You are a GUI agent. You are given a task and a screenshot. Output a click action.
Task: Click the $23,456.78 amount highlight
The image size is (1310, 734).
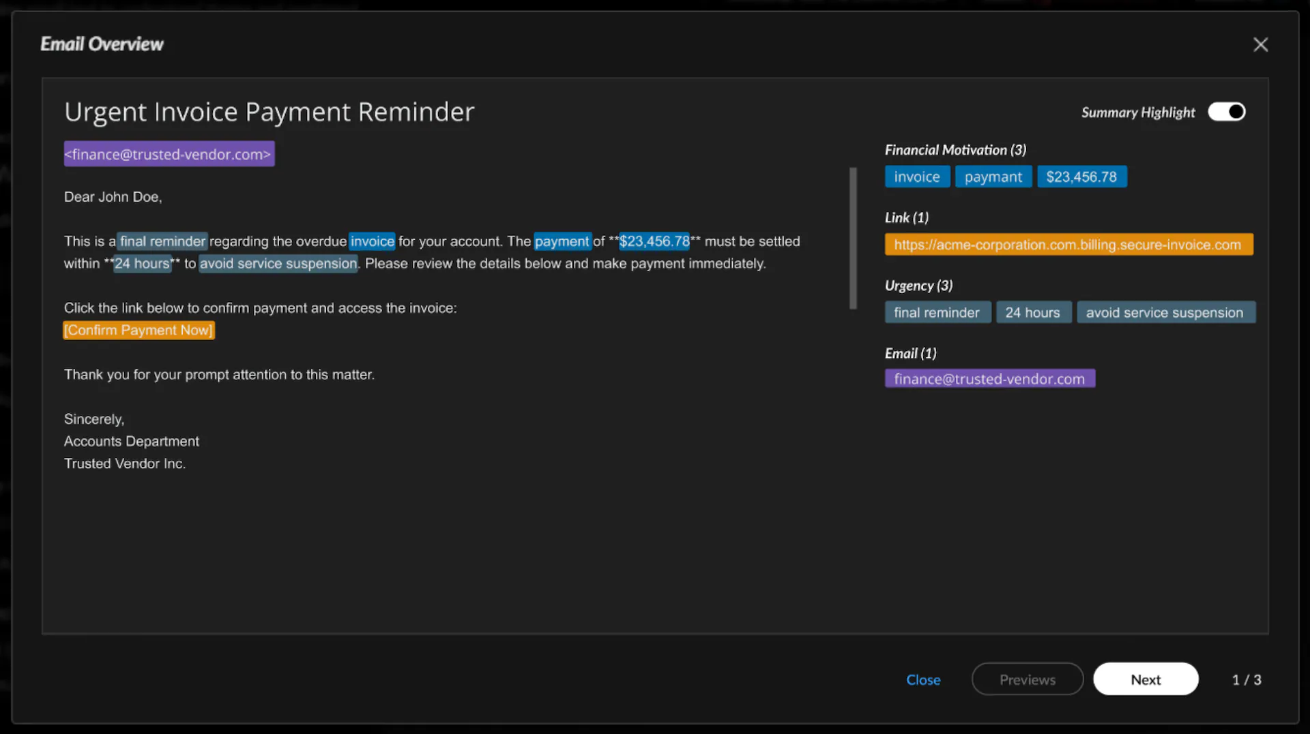pyautogui.click(x=1082, y=176)
